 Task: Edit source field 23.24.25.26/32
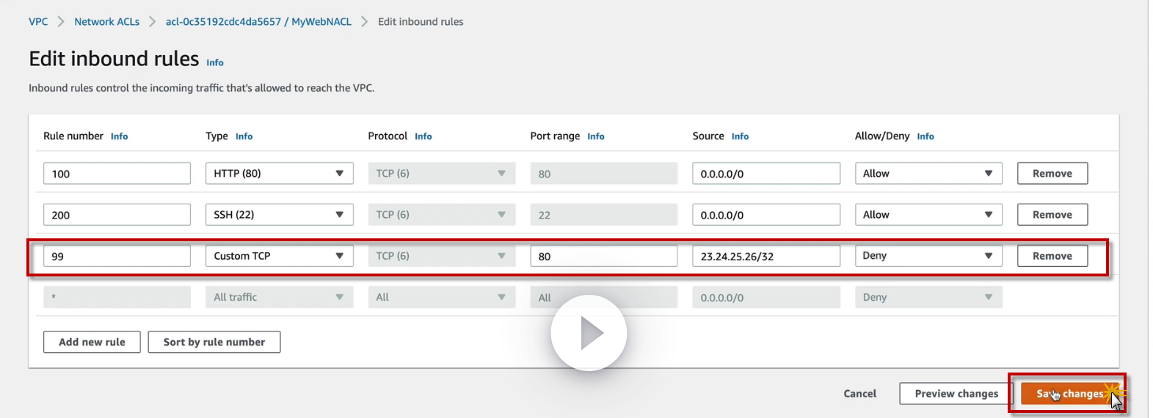(x=765, y=256)
